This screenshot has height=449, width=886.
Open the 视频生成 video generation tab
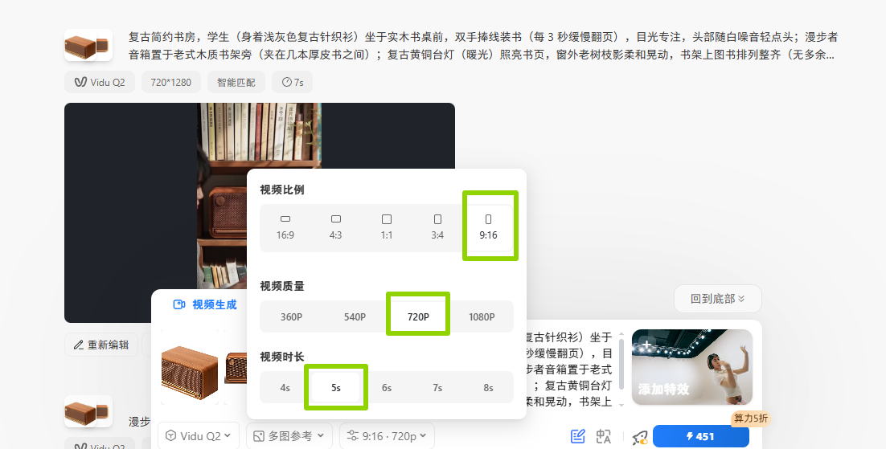(x=206, y=304)
